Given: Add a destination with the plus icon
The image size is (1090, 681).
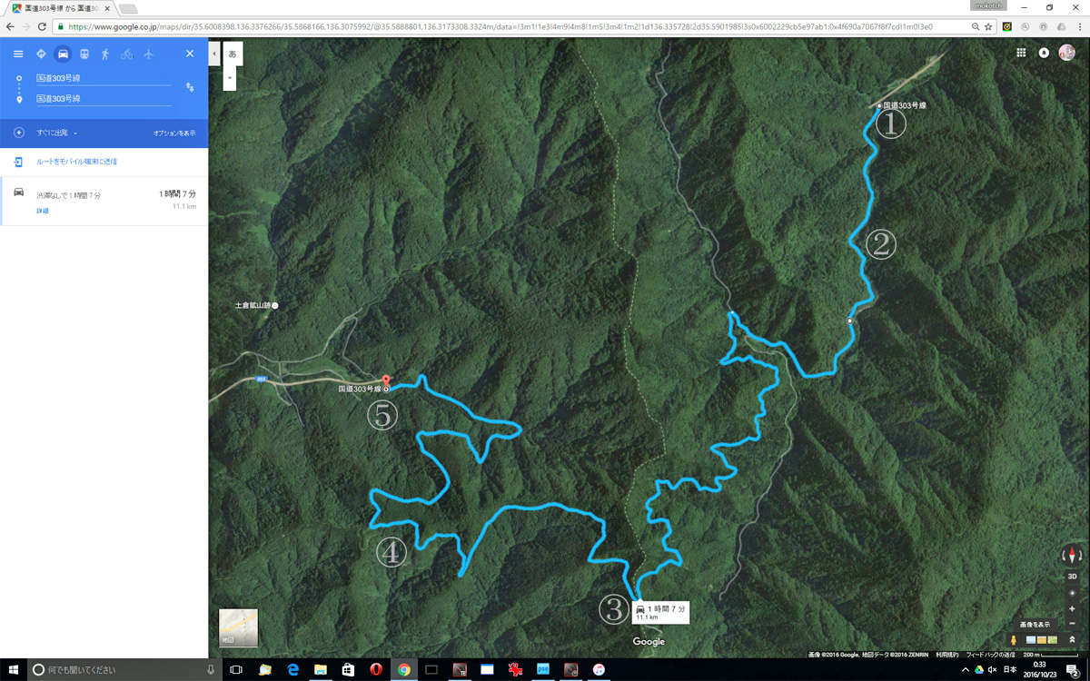Looking at the screenshot, I should [x=19, y=133].
